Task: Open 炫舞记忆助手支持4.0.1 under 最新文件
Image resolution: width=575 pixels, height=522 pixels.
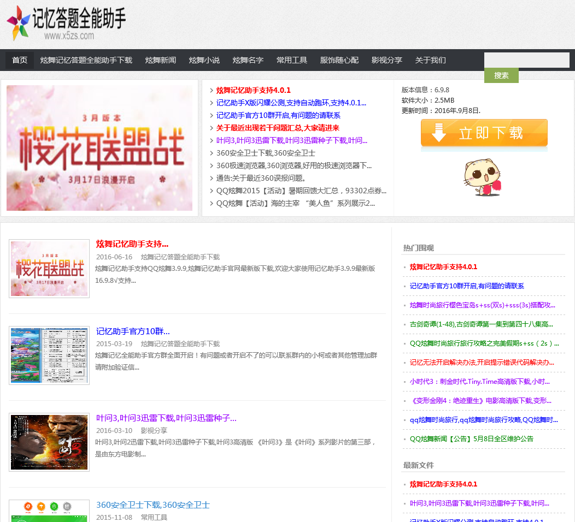Action: pyautogui.click(x=443, y=484)
